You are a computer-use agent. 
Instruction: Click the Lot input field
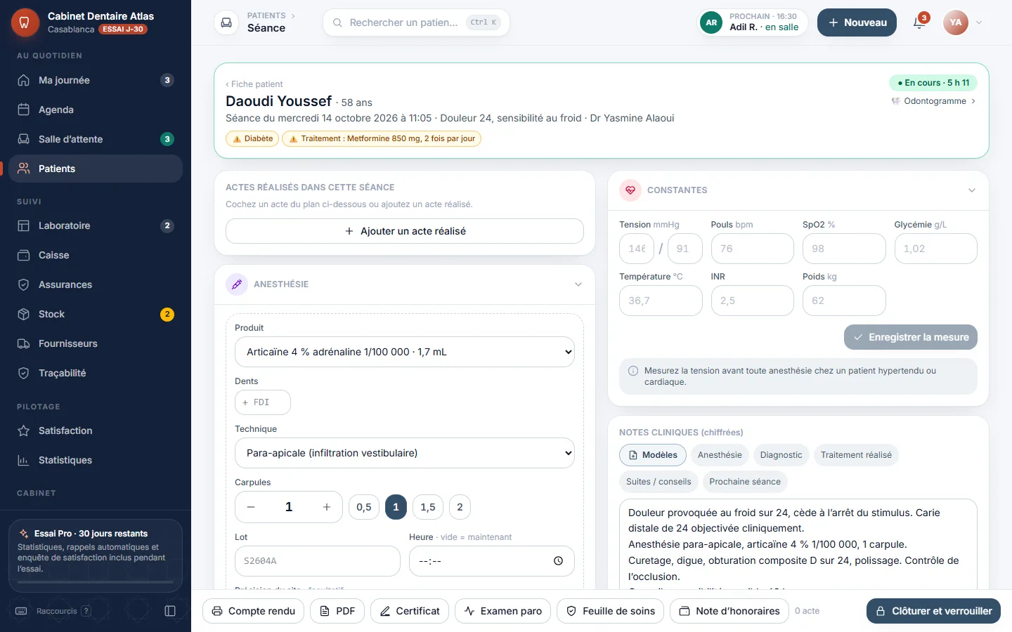tap(318, 561)
